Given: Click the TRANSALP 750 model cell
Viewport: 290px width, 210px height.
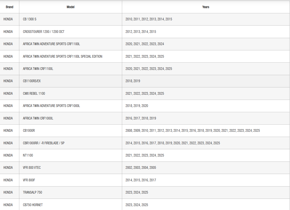Looking at the screenshot, I should pyautogui.click(x=33, y=192).
